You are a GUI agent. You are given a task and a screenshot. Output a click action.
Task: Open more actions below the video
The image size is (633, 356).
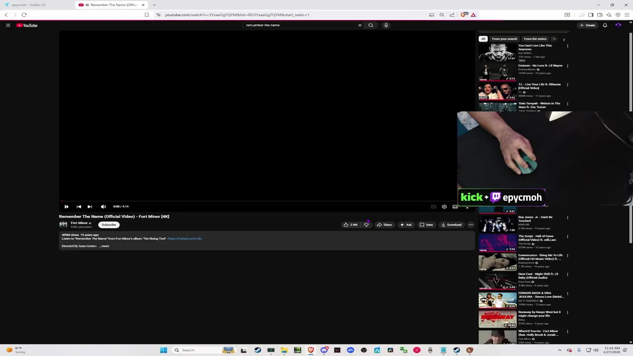[x=471, y=224]
